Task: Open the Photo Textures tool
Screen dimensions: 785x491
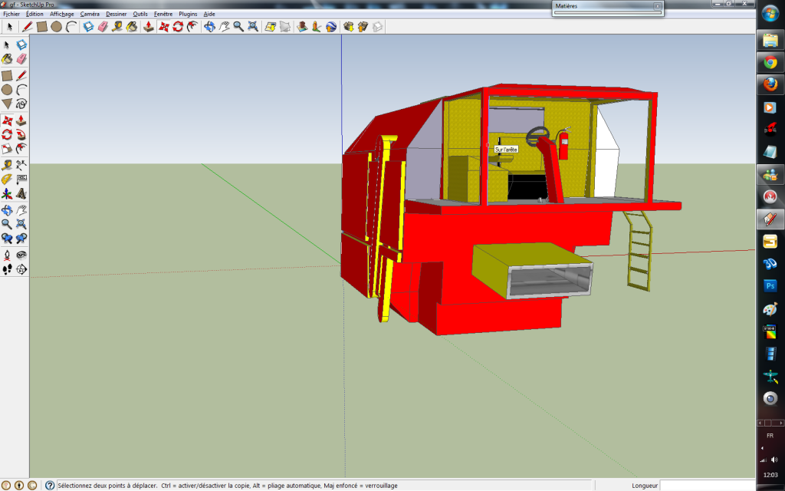Action: 317,27
